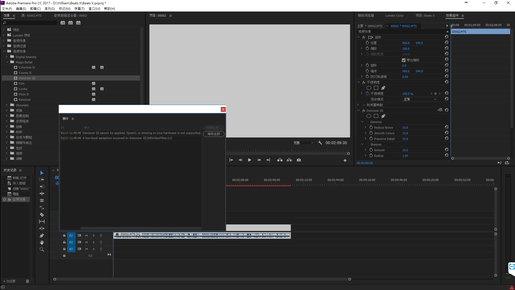Select the Zoom tool magnifier
The image size is (515, 290).
(x=42, y=249)
